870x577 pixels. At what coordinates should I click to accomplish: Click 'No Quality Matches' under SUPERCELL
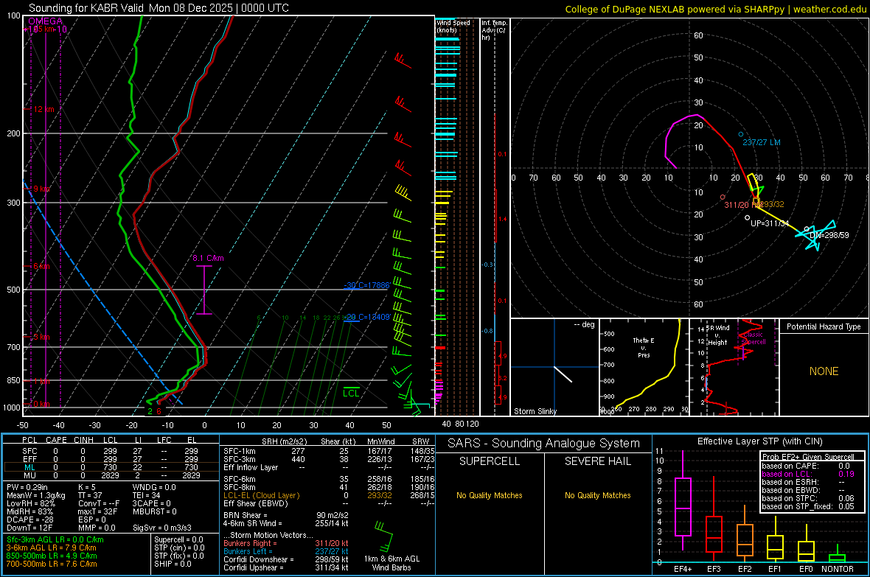[x=490, y=495]
